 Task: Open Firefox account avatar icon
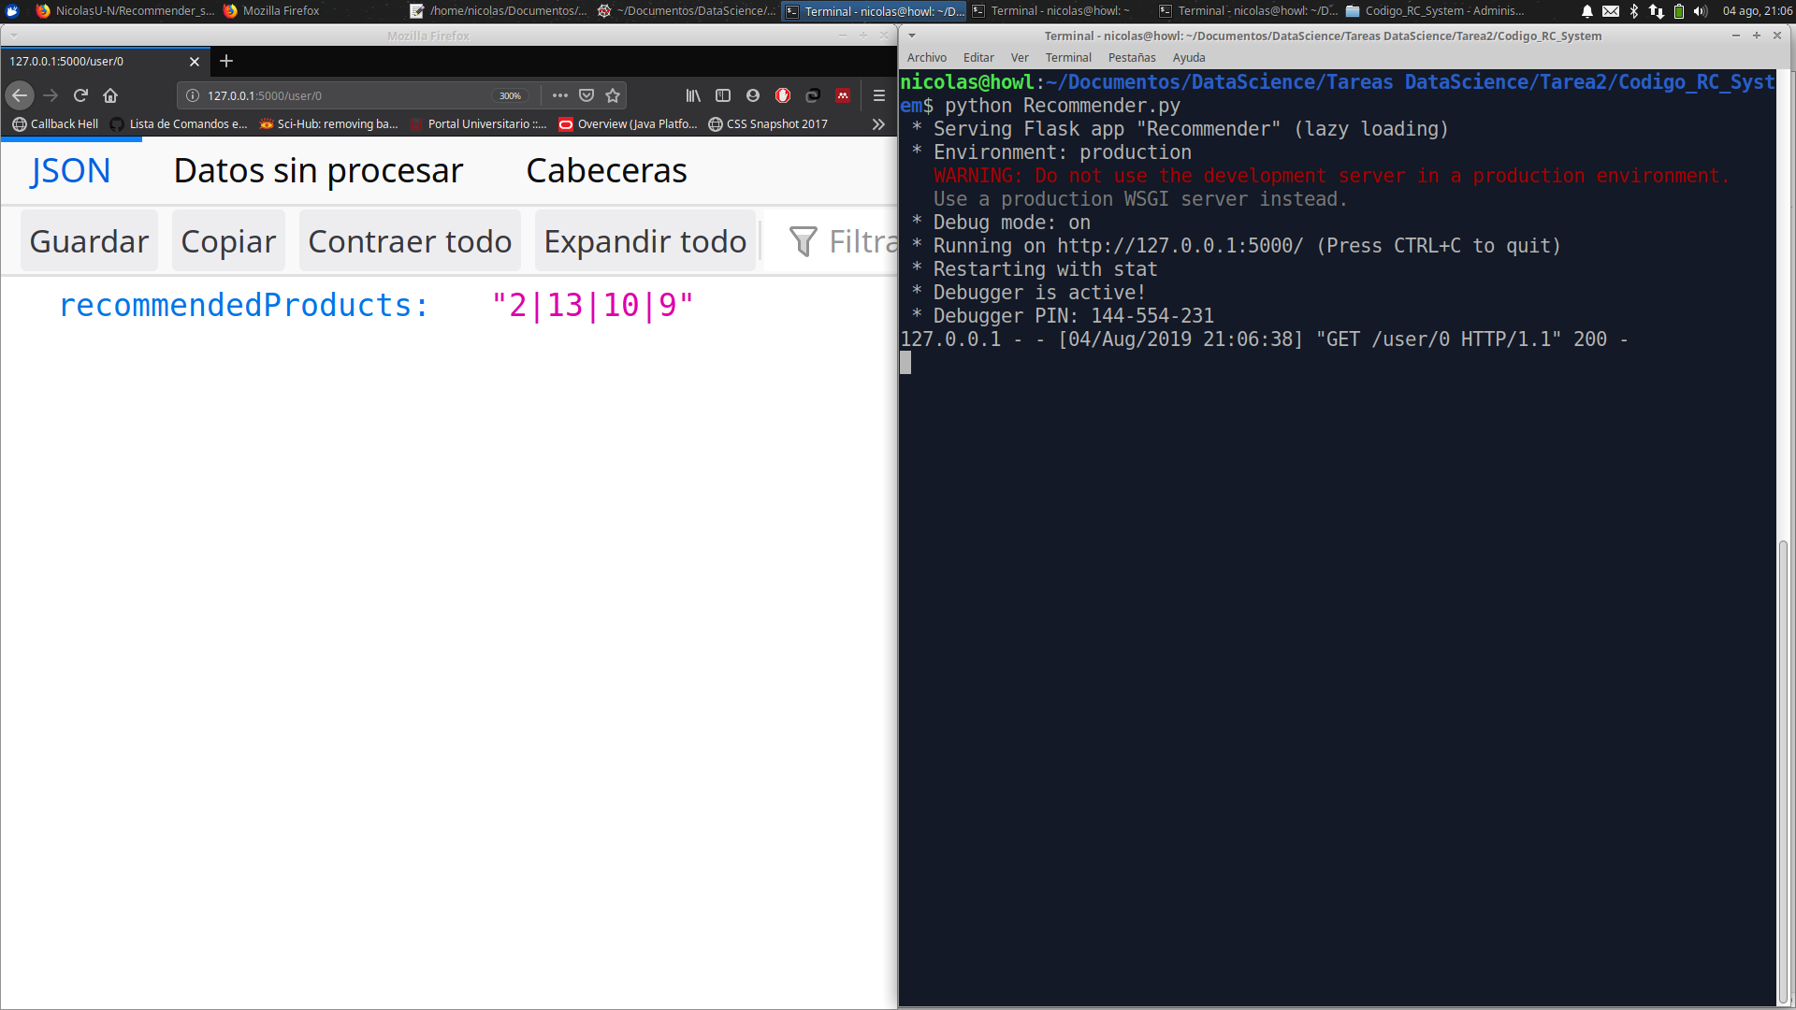753,95
